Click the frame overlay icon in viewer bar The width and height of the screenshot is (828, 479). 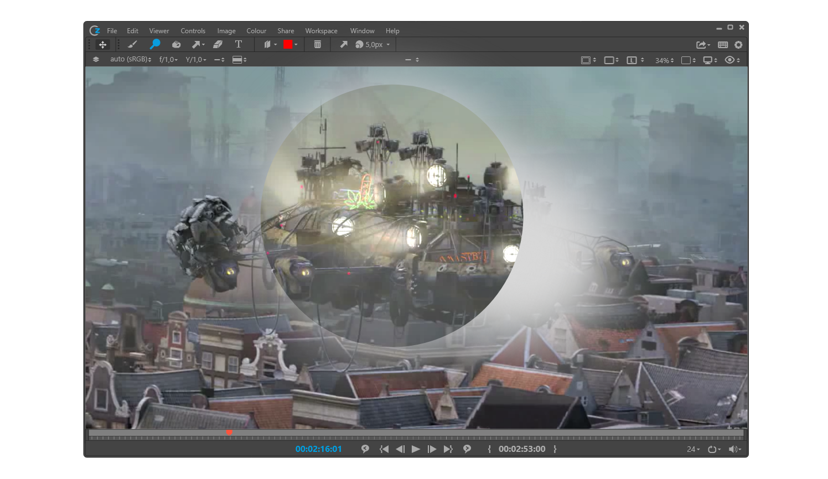tap(586, 60)
